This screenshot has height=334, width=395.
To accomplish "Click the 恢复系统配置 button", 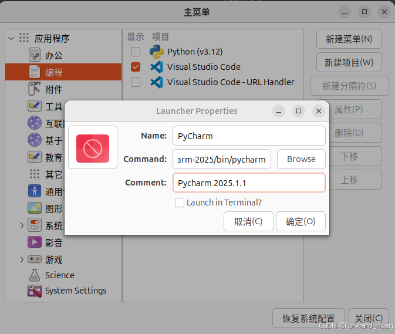I will pos(308,318).
